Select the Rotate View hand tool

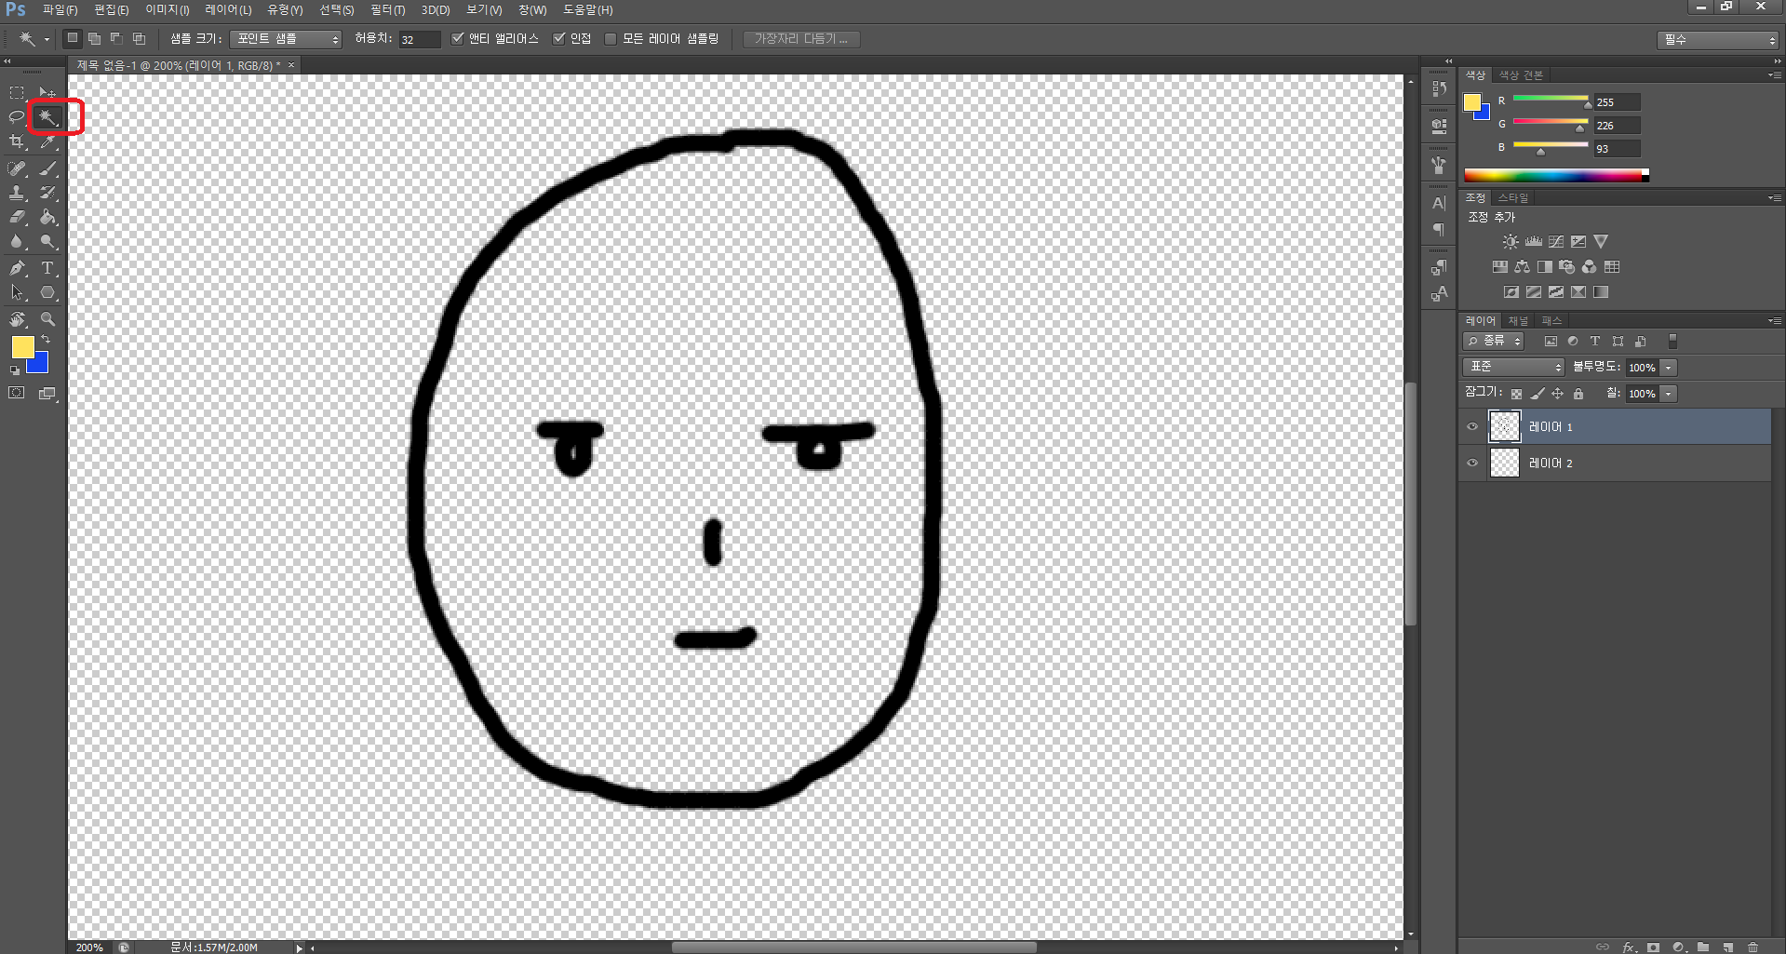point(17,319)
